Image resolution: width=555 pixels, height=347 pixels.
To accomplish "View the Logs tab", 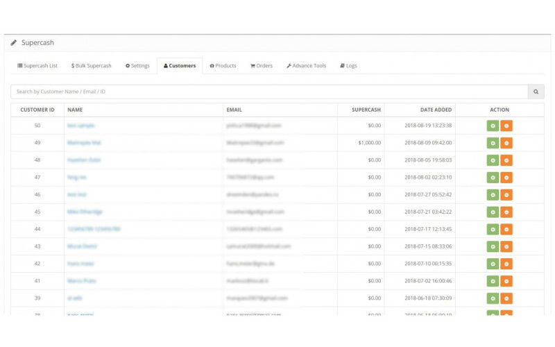I will pos(349,66).
